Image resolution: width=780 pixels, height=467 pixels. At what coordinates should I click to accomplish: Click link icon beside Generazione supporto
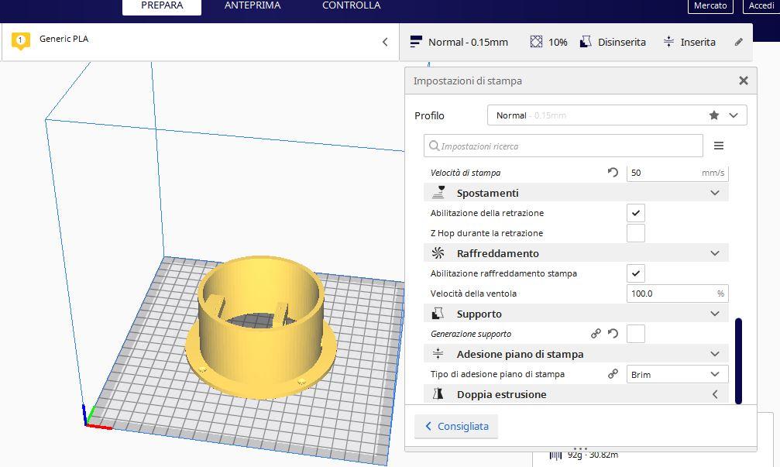tap(596, 334)
